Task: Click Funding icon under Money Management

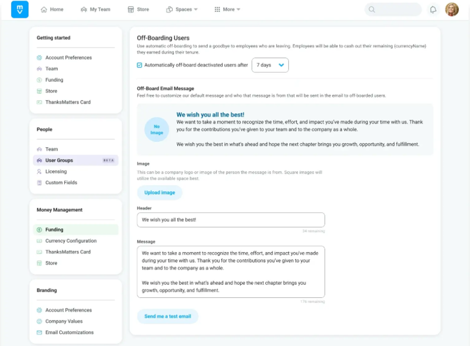Action: [39, 230]
